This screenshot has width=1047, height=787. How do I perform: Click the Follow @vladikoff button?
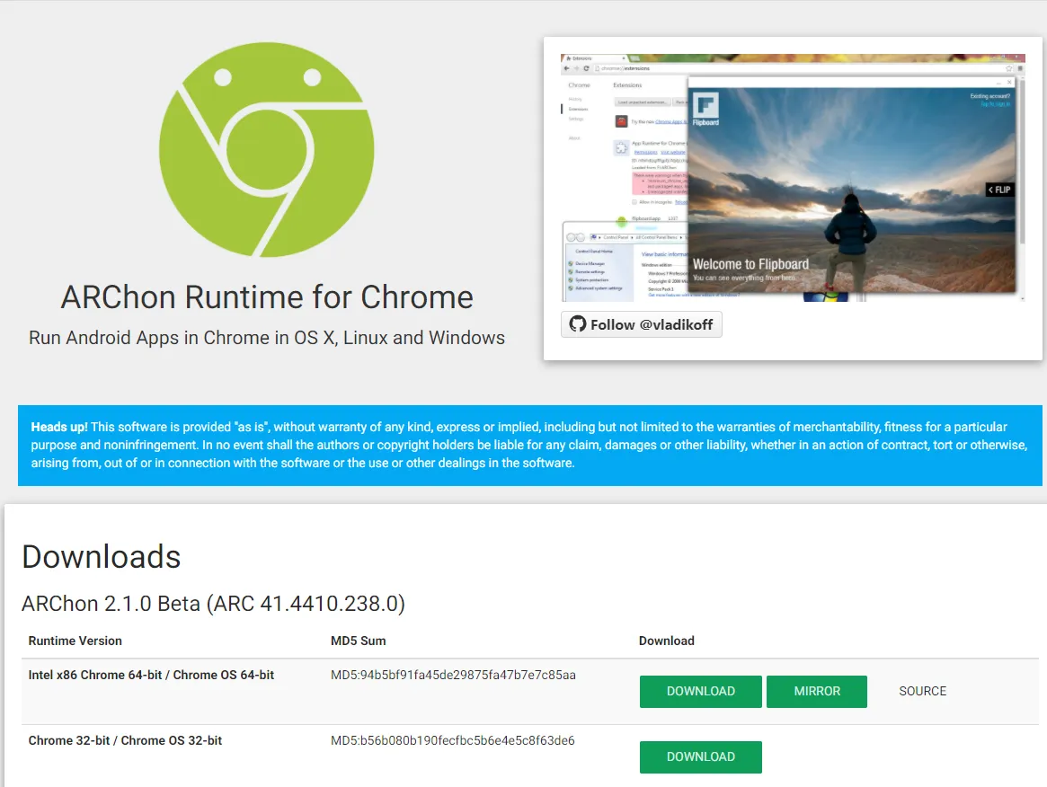[641, 324]
